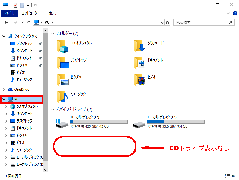This screenshot has height=180, width=239.
Task: Switch to details view in status bar
Action: pos(227,175)
